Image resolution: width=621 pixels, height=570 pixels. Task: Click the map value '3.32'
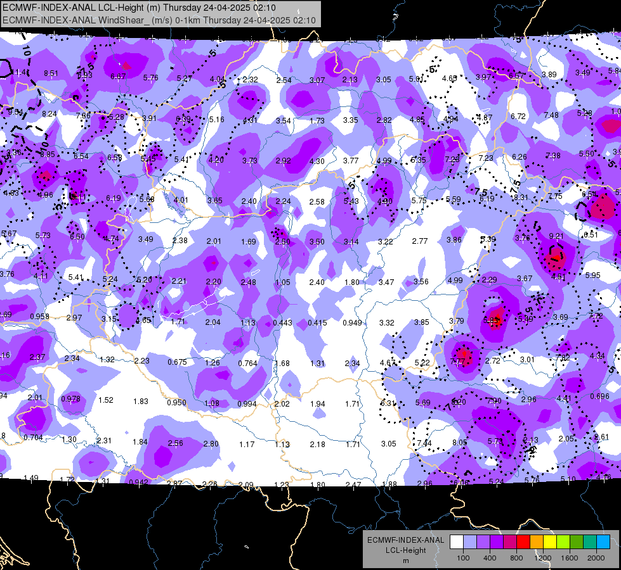[x=386, y=323]
